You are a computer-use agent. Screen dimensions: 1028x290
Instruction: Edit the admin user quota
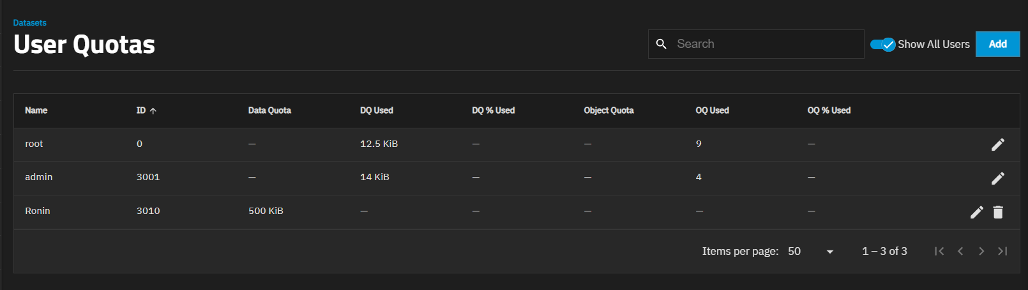tap(998, 178)
